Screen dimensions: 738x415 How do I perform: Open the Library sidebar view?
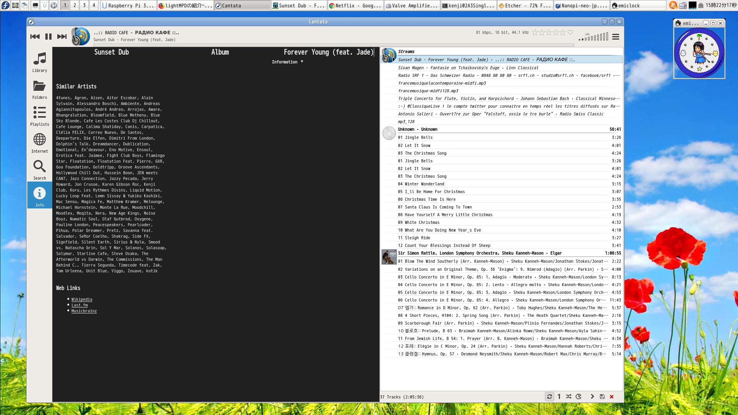coord(40,62)
